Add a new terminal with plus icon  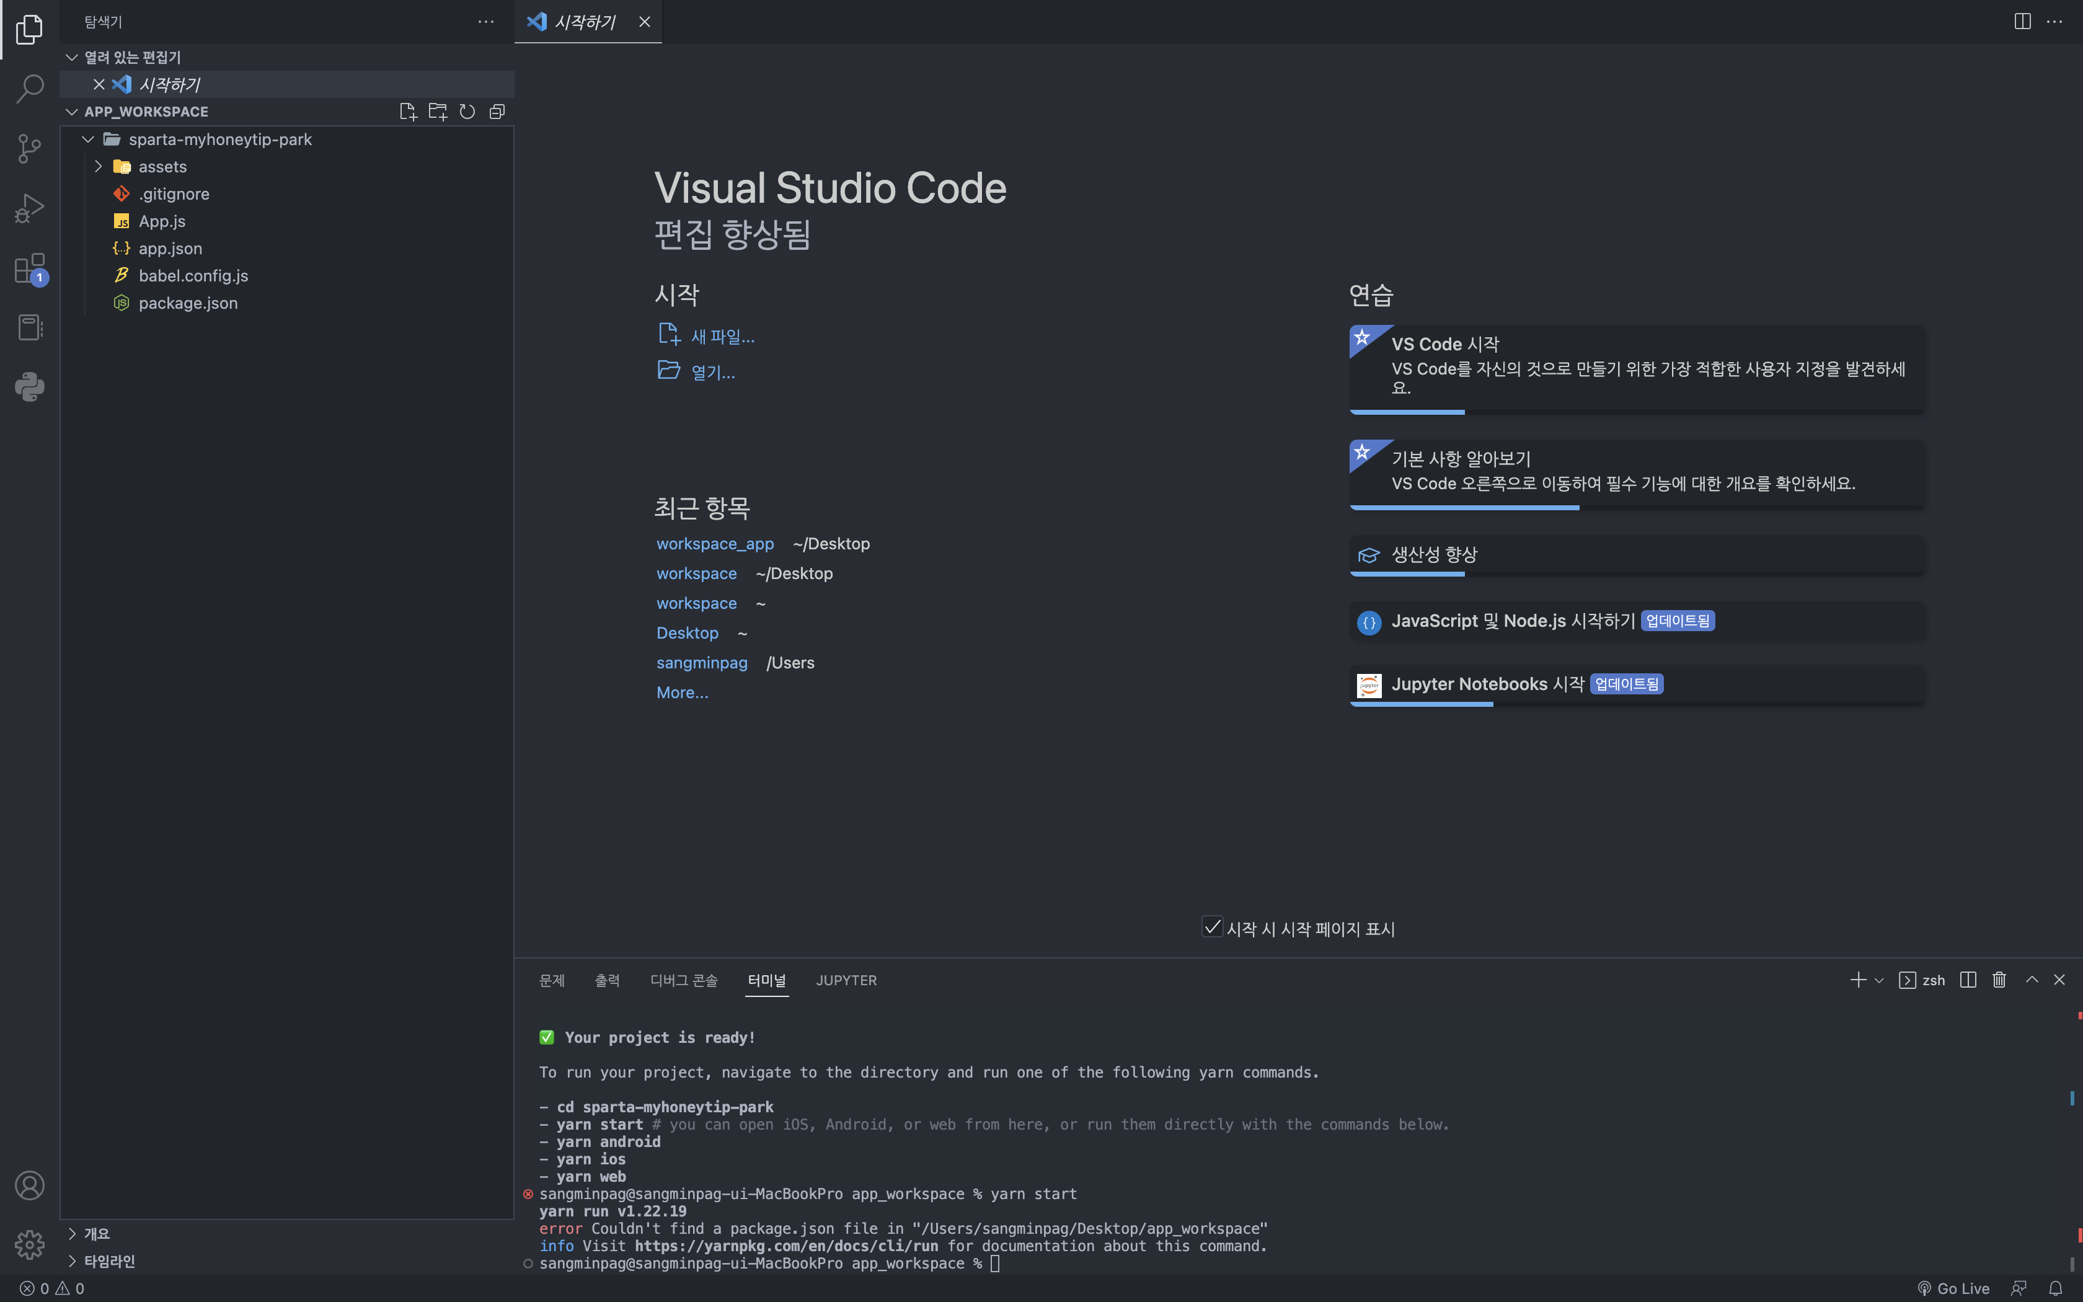tap(1857, 980)
